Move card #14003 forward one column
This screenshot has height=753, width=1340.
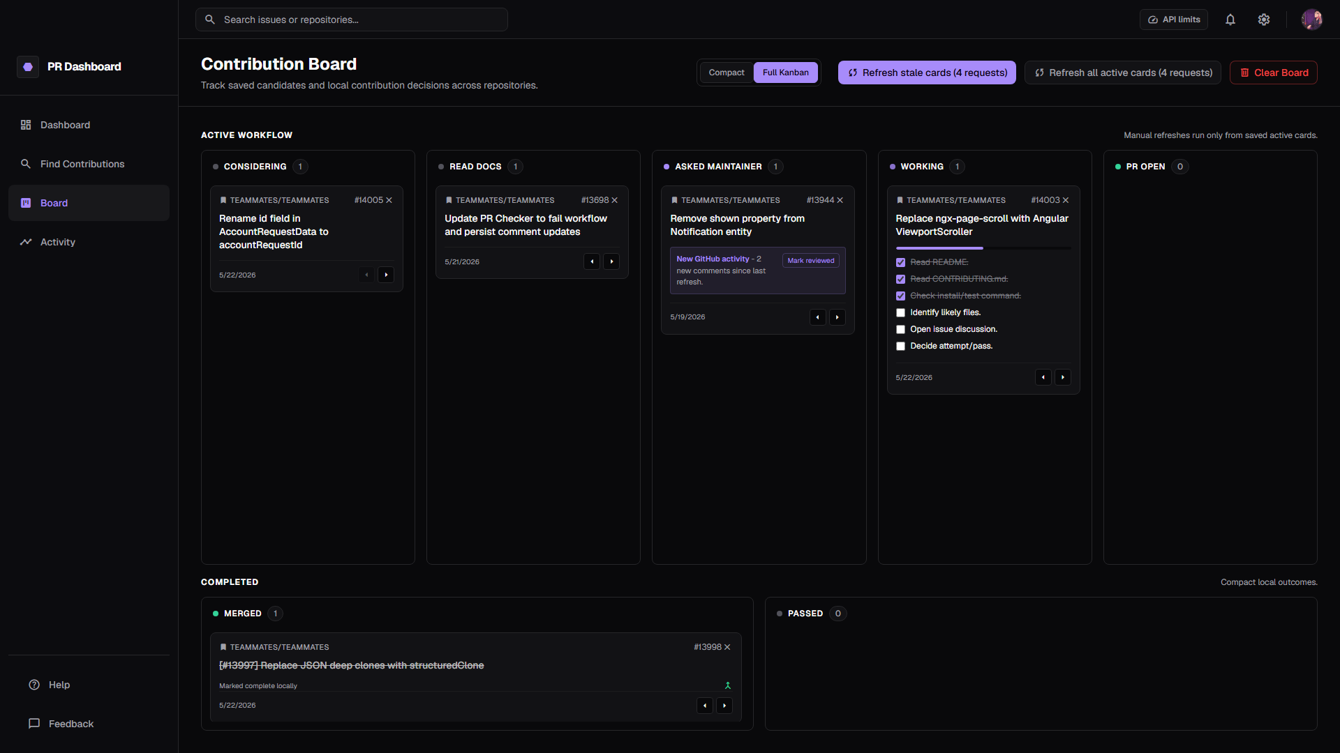point(1062,377)
